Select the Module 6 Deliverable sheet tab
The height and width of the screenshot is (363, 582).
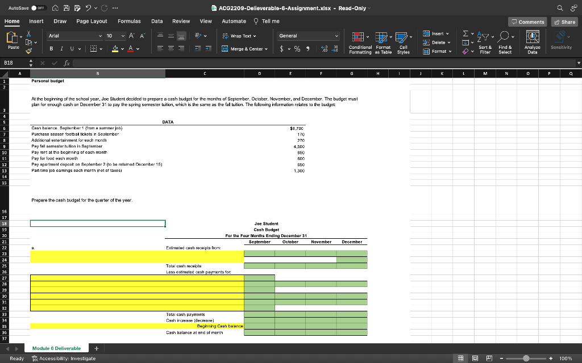[x=56, y=348]
